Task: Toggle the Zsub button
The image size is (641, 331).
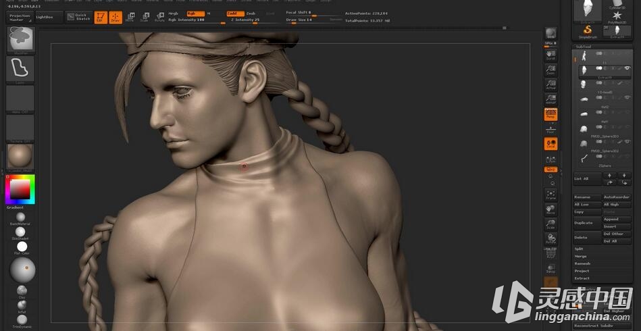Action: 251,14
